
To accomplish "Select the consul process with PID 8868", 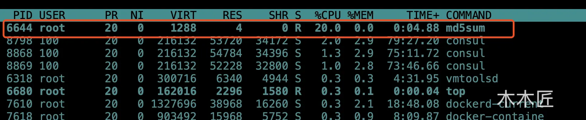I will [x=258, y=53].
